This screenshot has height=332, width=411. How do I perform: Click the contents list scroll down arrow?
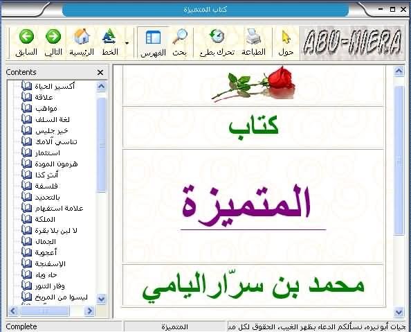[101, 299]
